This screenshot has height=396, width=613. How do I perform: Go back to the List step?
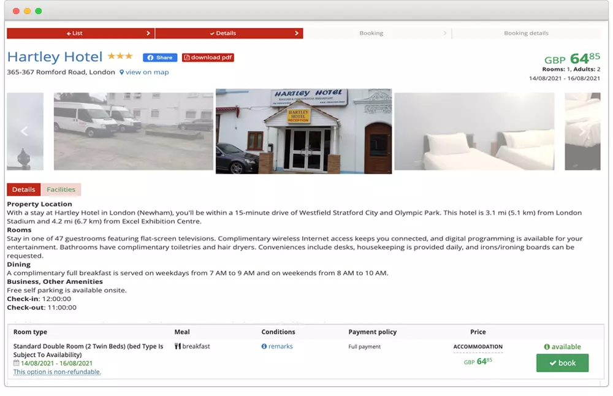coord(80,33)
